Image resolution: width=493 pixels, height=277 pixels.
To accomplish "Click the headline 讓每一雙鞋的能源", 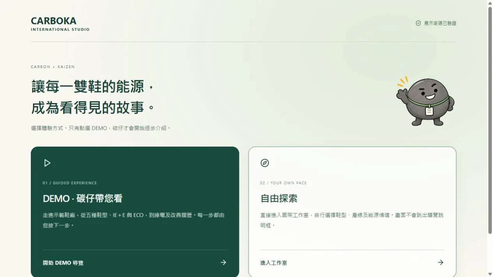I will 92,86.
